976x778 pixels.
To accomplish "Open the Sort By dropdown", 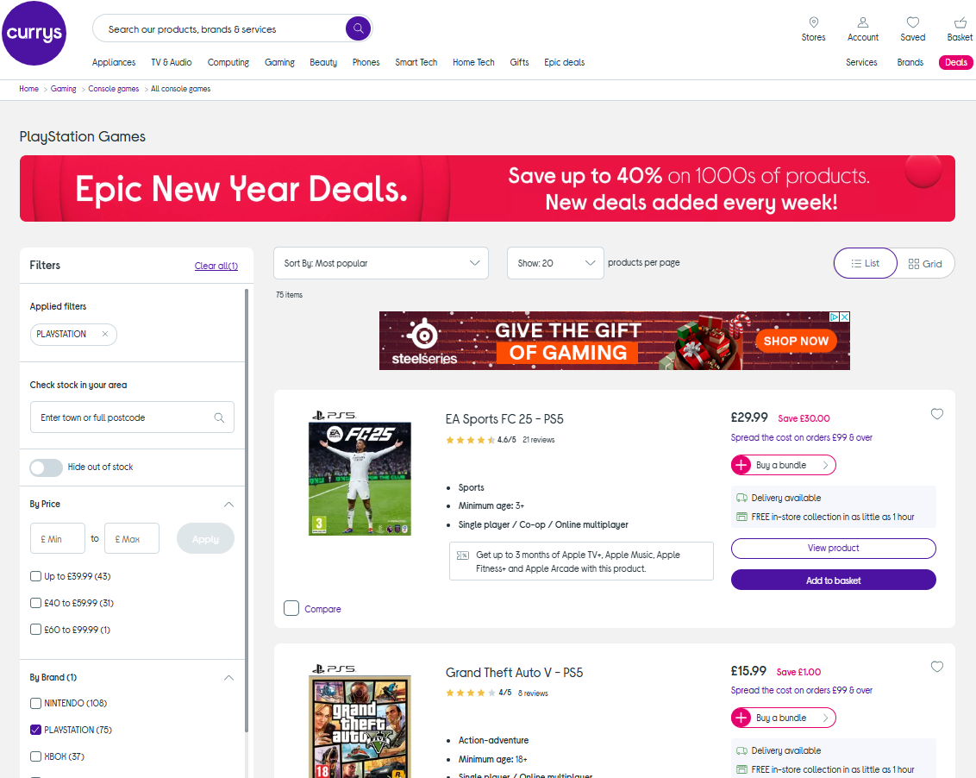I will 380,263.
